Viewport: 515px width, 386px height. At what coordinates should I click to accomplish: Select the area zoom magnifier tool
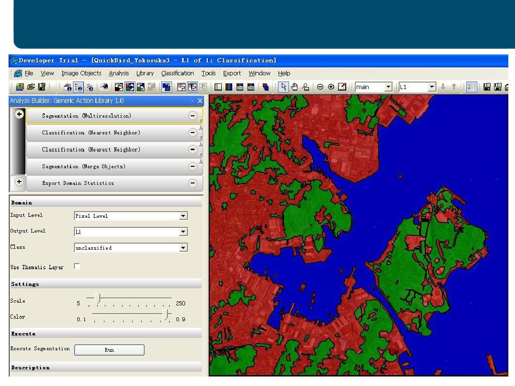tap(306, 87)
